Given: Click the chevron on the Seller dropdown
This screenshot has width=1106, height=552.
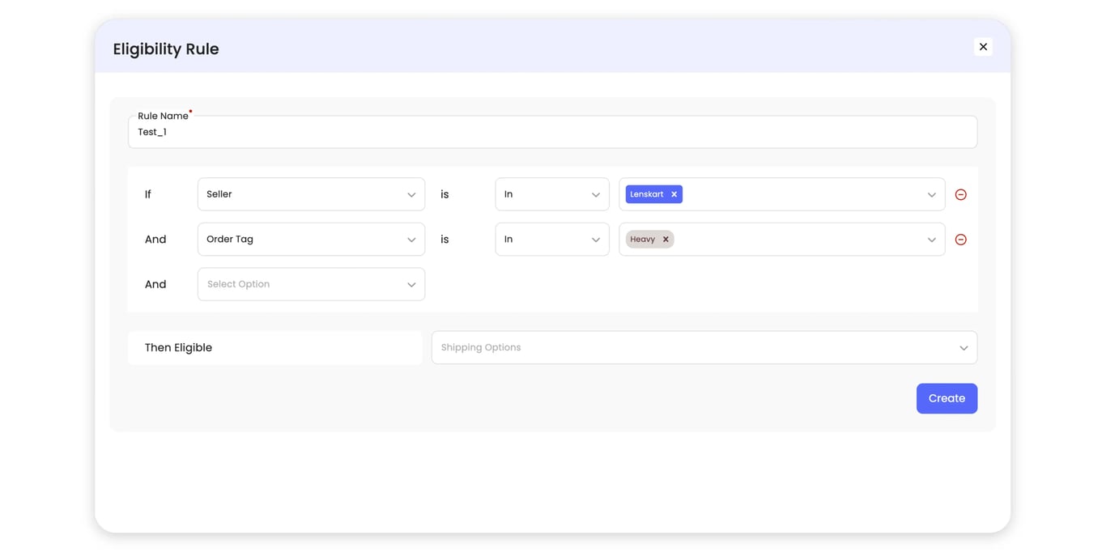Looking at the screenshot, I should tap(411, 194).
